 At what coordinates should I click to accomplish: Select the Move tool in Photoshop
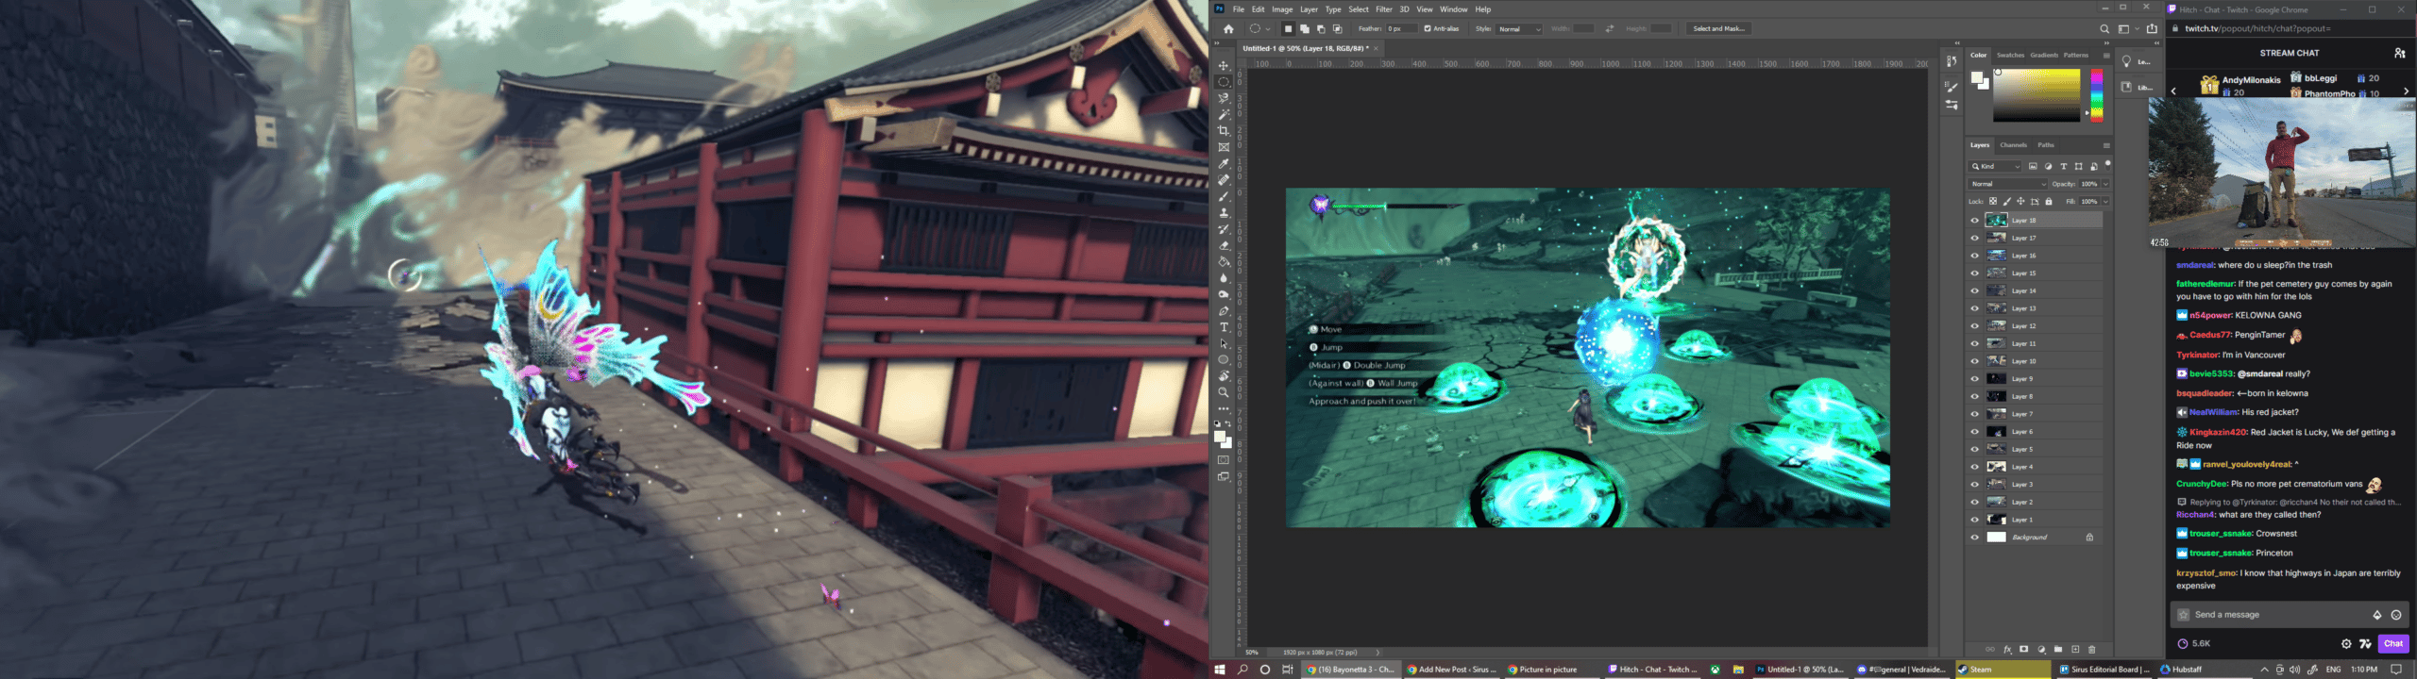click(1224, 66)
